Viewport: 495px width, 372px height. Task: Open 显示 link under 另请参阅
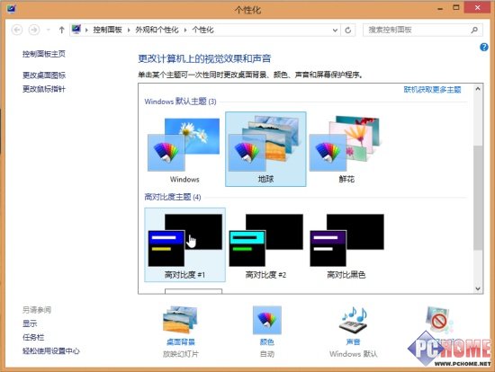click(x=30, y=323)
